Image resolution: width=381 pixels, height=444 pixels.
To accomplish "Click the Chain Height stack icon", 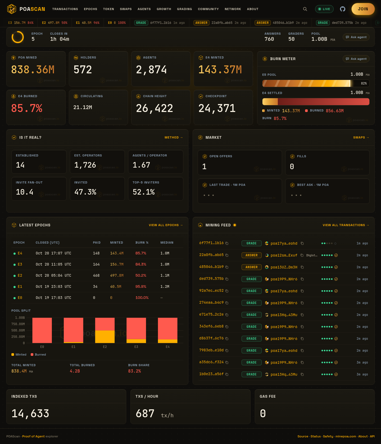I will coord(138,96).
